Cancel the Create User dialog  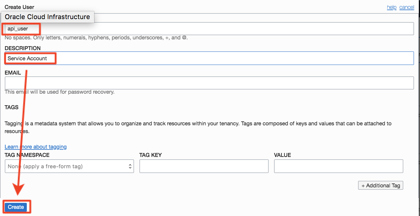pyautogui.click(x=407, y=7)
